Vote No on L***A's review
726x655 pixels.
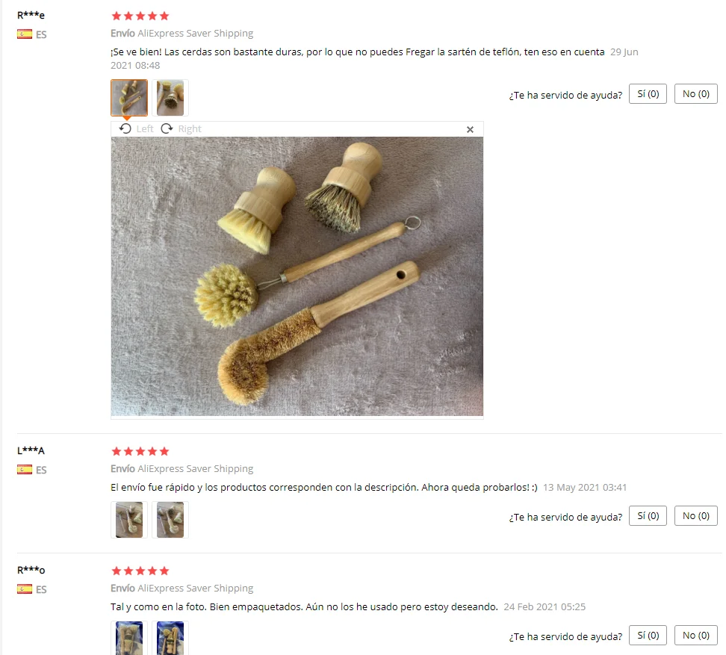click(696, 515)
